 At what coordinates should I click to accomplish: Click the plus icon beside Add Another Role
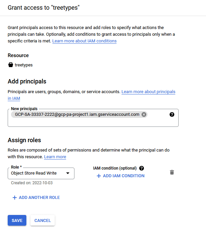(14, 198)
